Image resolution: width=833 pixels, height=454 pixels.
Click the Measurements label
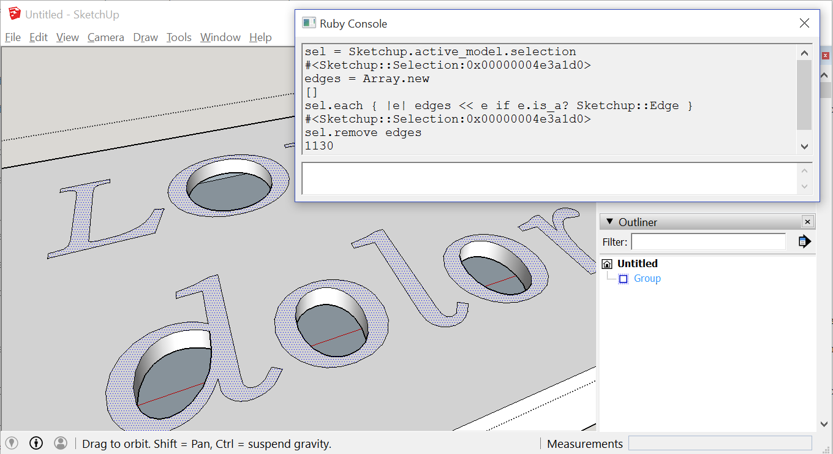(585, 444)
